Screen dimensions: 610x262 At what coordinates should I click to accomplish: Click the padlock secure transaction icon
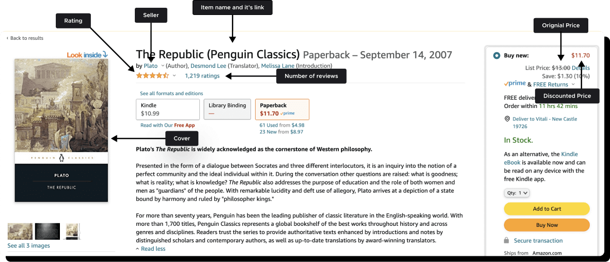(x=506, y=241)
